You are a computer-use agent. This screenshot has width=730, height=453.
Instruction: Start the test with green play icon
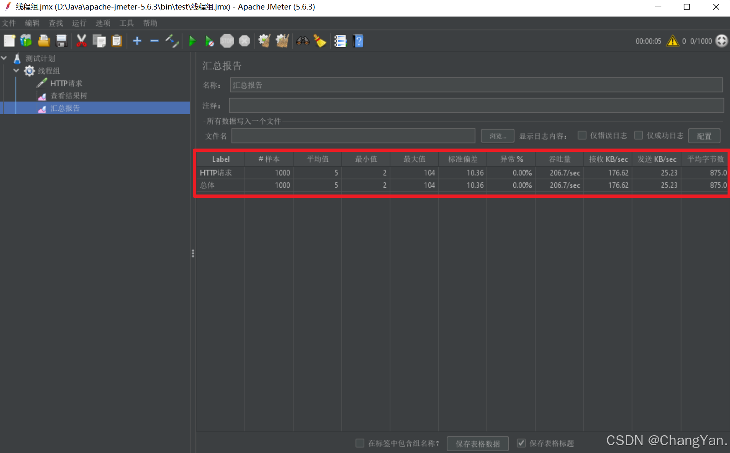(x=192, y=41)
